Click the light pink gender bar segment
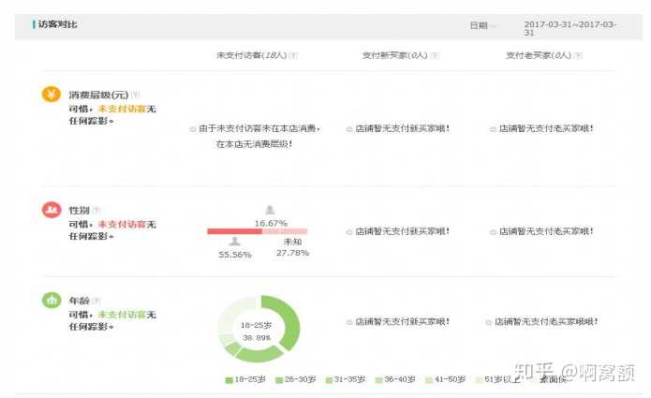The image size is (651, 398). point(285,231)
